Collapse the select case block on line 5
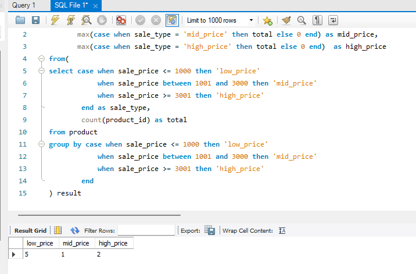 click(x=41, y=71)
